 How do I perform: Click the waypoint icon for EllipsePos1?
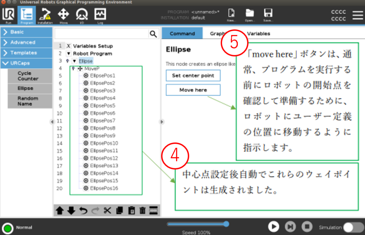tap(86, 76)
